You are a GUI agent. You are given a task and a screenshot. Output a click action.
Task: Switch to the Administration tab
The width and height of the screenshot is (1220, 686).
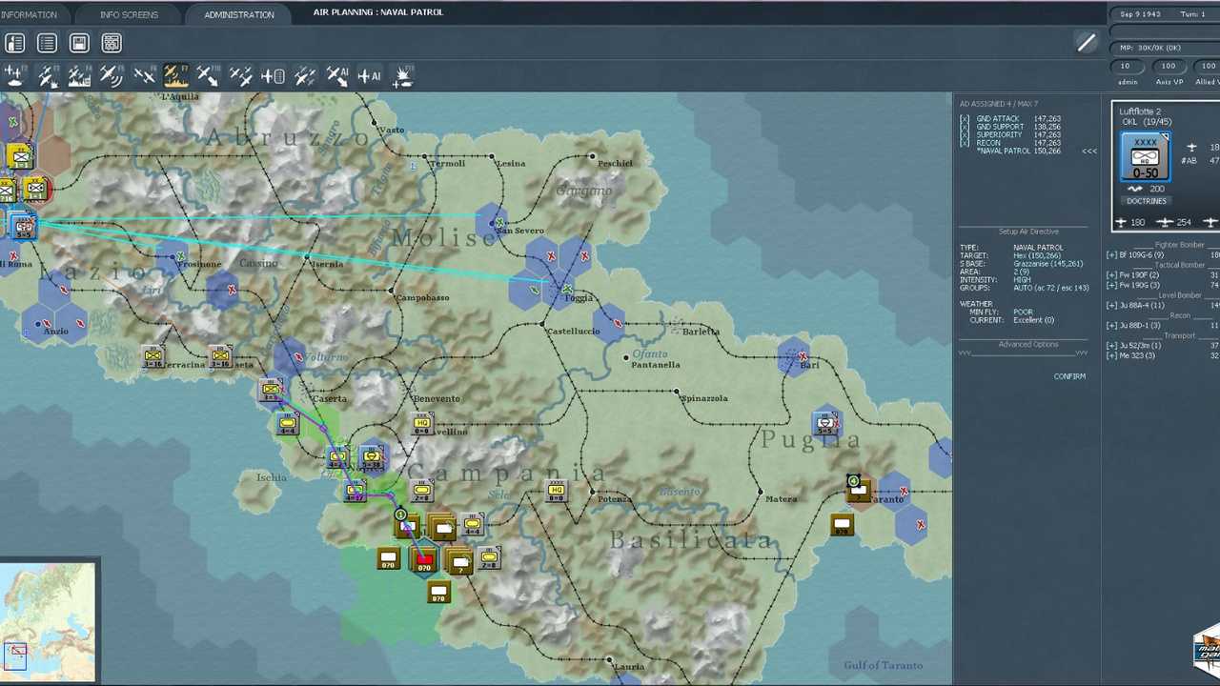[x=238, y=14]
